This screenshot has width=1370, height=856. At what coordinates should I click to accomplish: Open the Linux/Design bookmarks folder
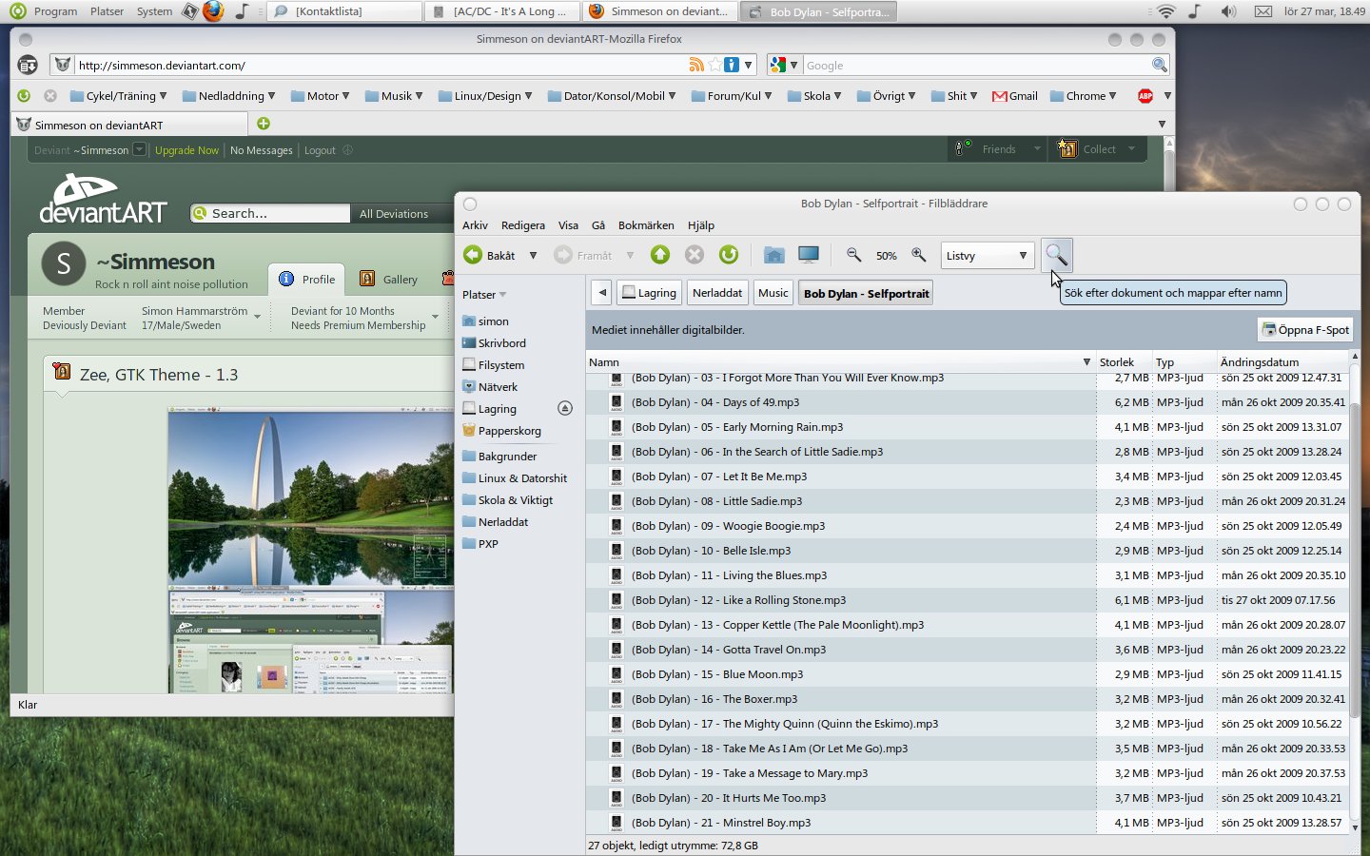[485, 96]
